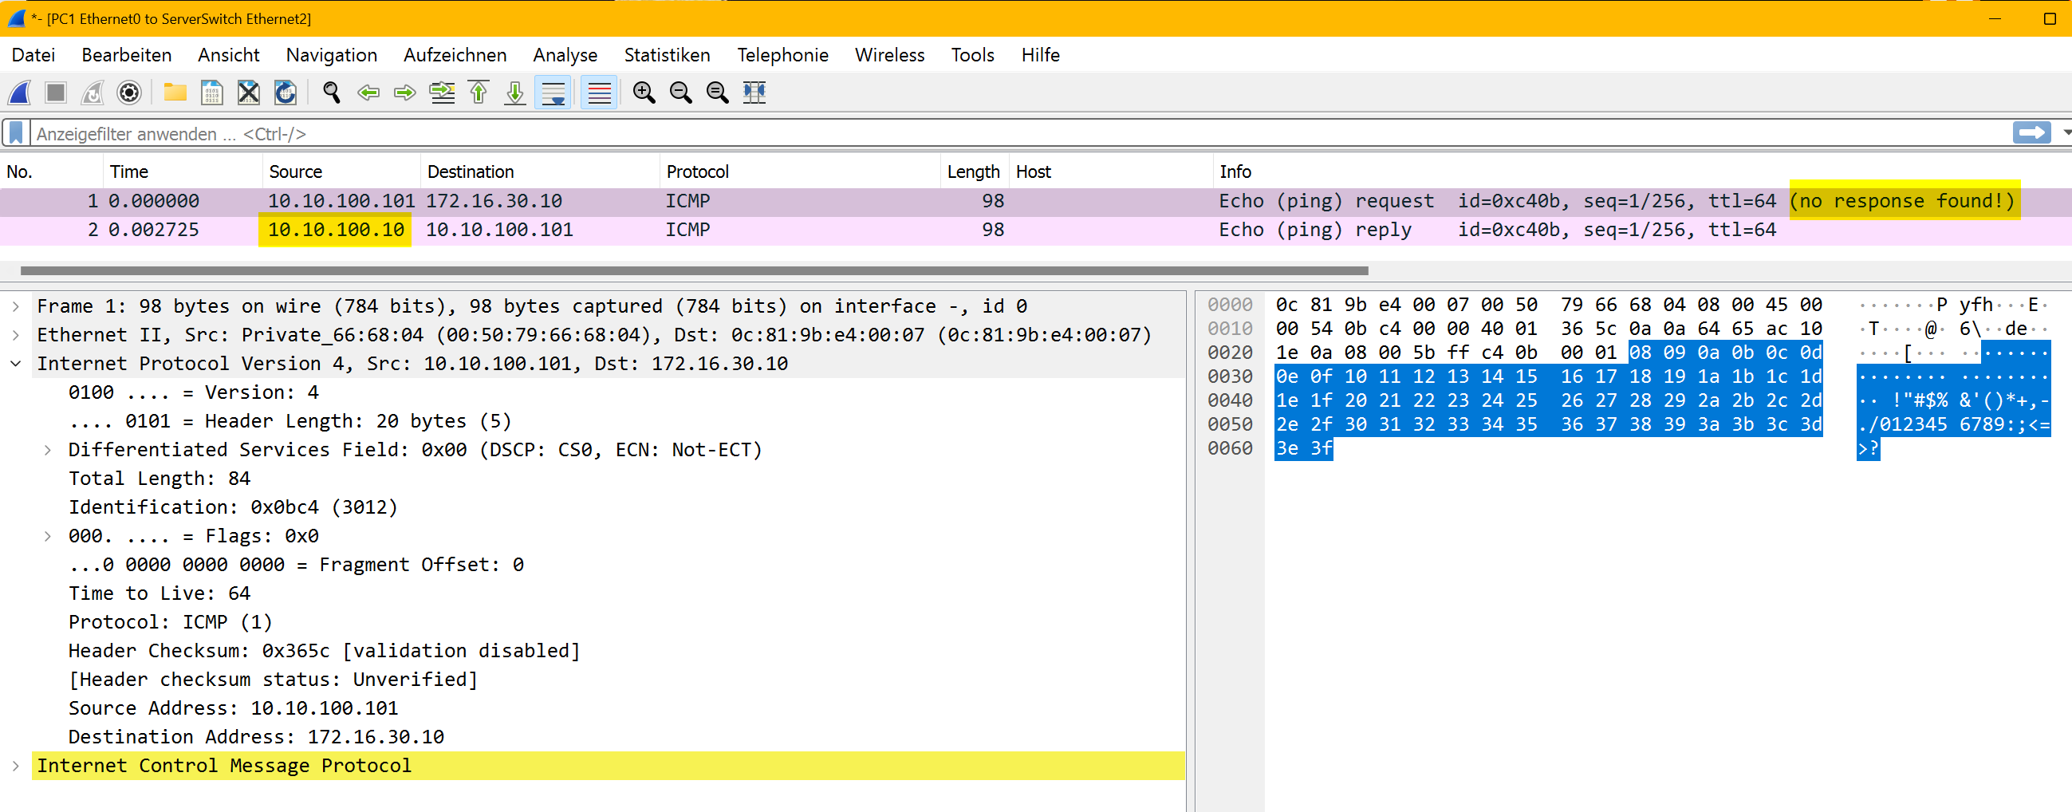
Task: Expand the Internet Control Message Protocol section
Action: [x=16, y=766]
